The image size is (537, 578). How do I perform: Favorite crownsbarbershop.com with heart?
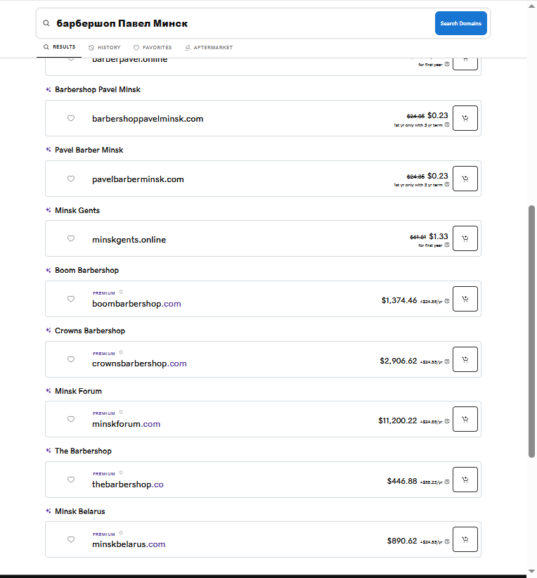[71, 360]
